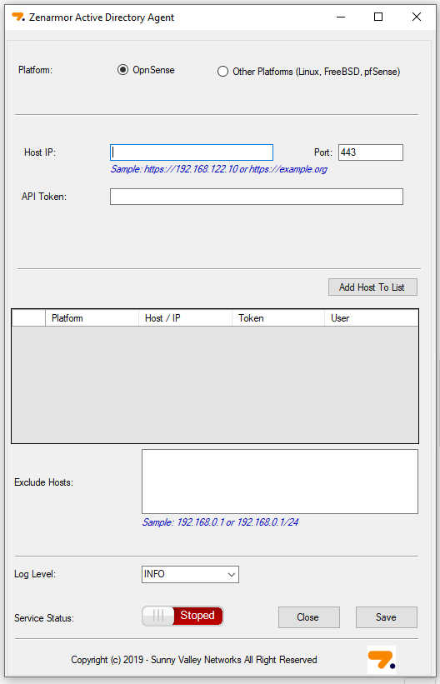Click the blank row-selector header cell in host table
Screen dimensions: 440x684
28,318
